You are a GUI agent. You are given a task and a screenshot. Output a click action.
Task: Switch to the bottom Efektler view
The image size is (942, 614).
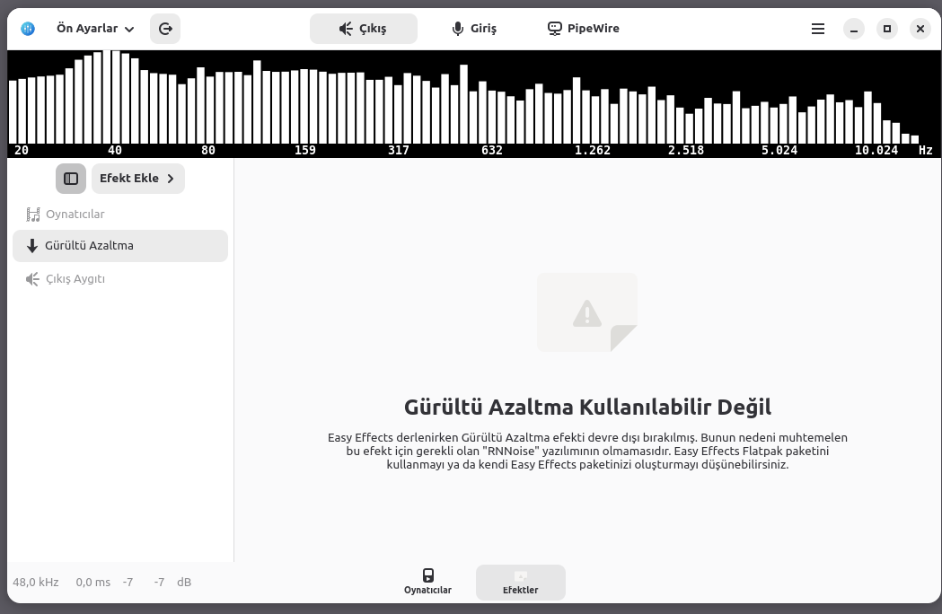[520, 582]
